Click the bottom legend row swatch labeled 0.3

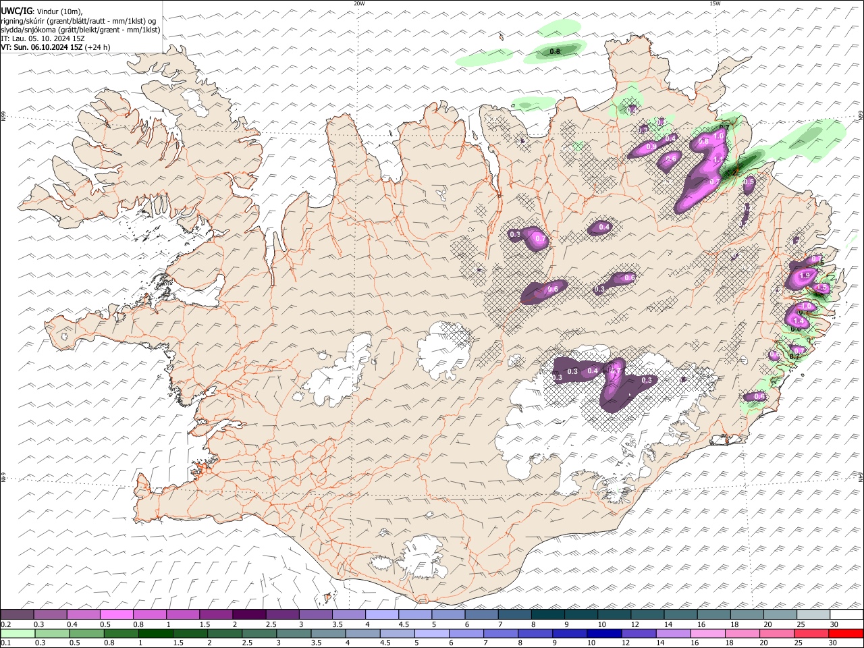(52, 634)
